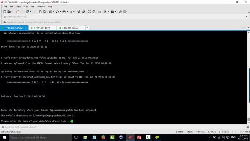Open Firefox from the taskbar
The width and height of the screenshot is (250, 141).
tap(103, 137)
